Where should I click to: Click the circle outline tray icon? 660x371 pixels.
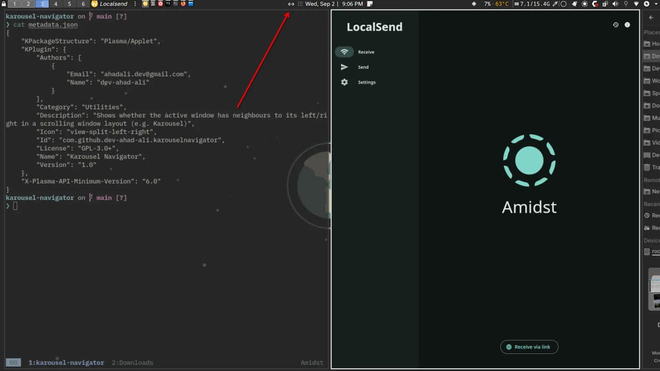tap(563, 4)
